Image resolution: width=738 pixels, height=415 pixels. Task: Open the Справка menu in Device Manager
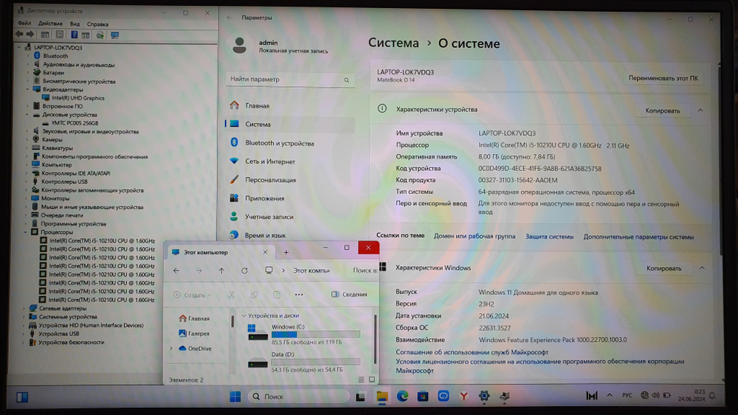[x=97, y=24]
